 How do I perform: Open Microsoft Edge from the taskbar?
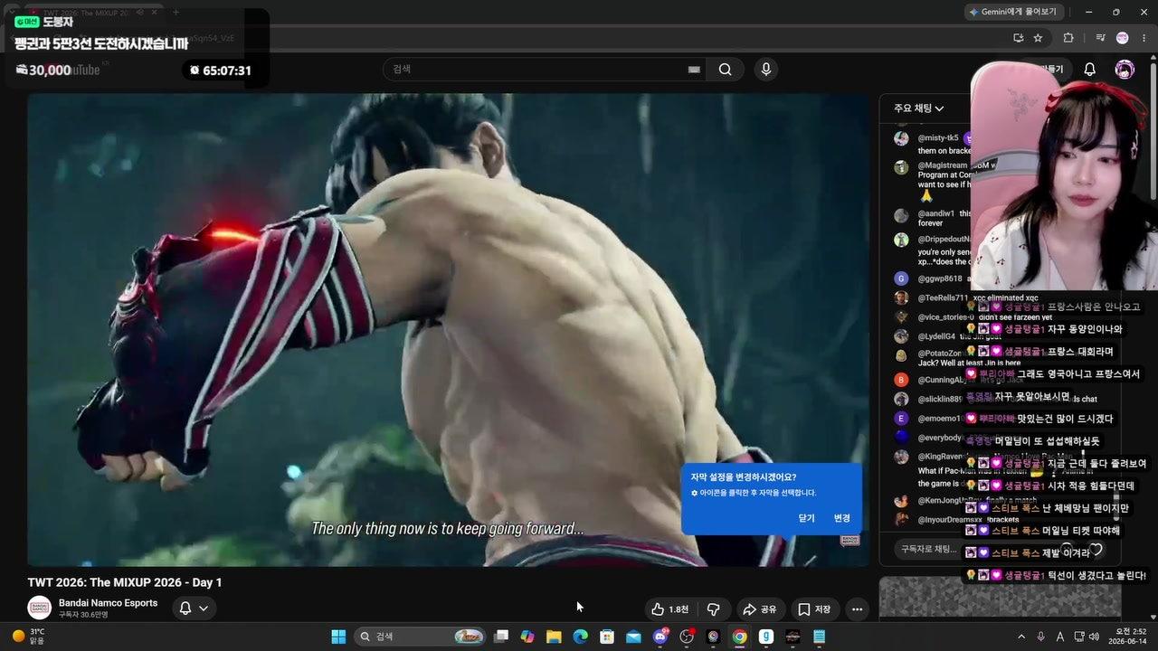pyautogui.click(x=580, y=637)
